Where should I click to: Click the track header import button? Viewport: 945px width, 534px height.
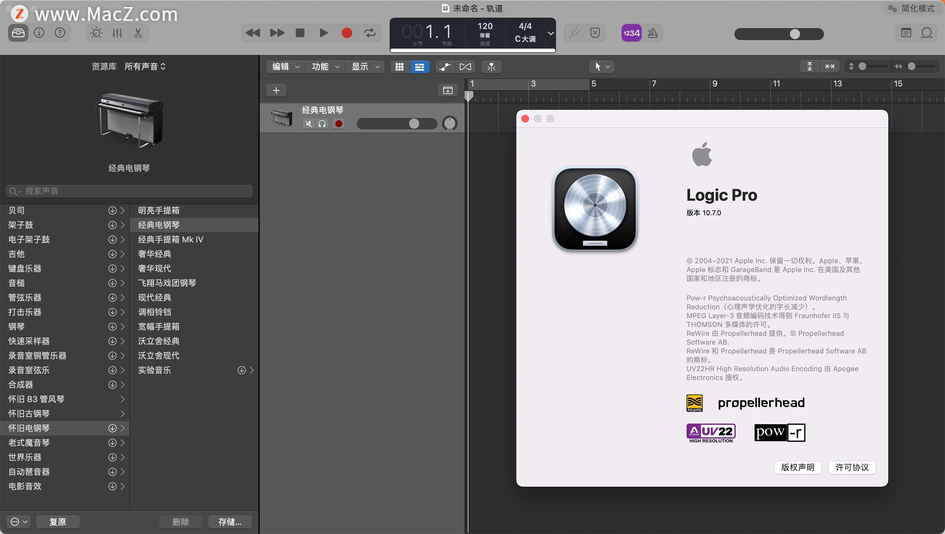[x=448, y=90]
